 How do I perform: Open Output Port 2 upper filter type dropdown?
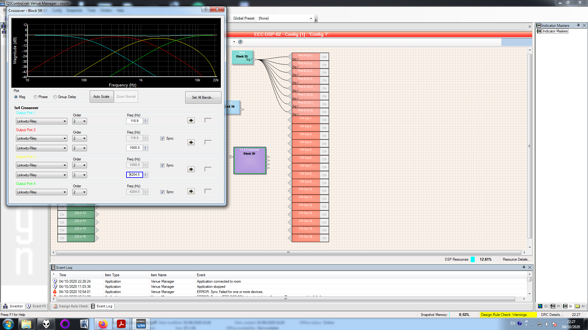point(41,138)
